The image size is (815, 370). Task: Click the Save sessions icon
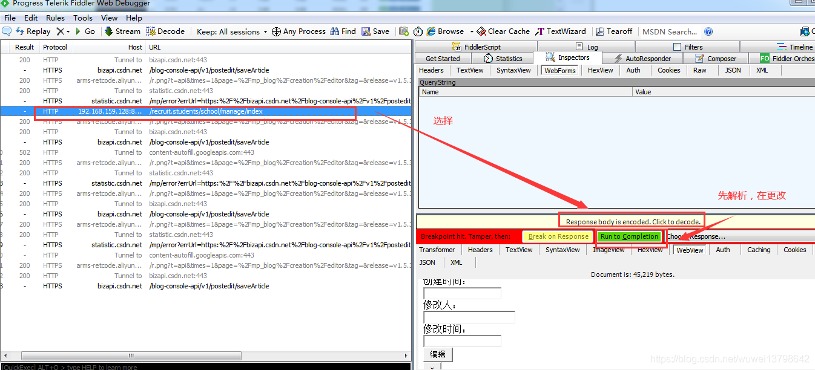366,31
